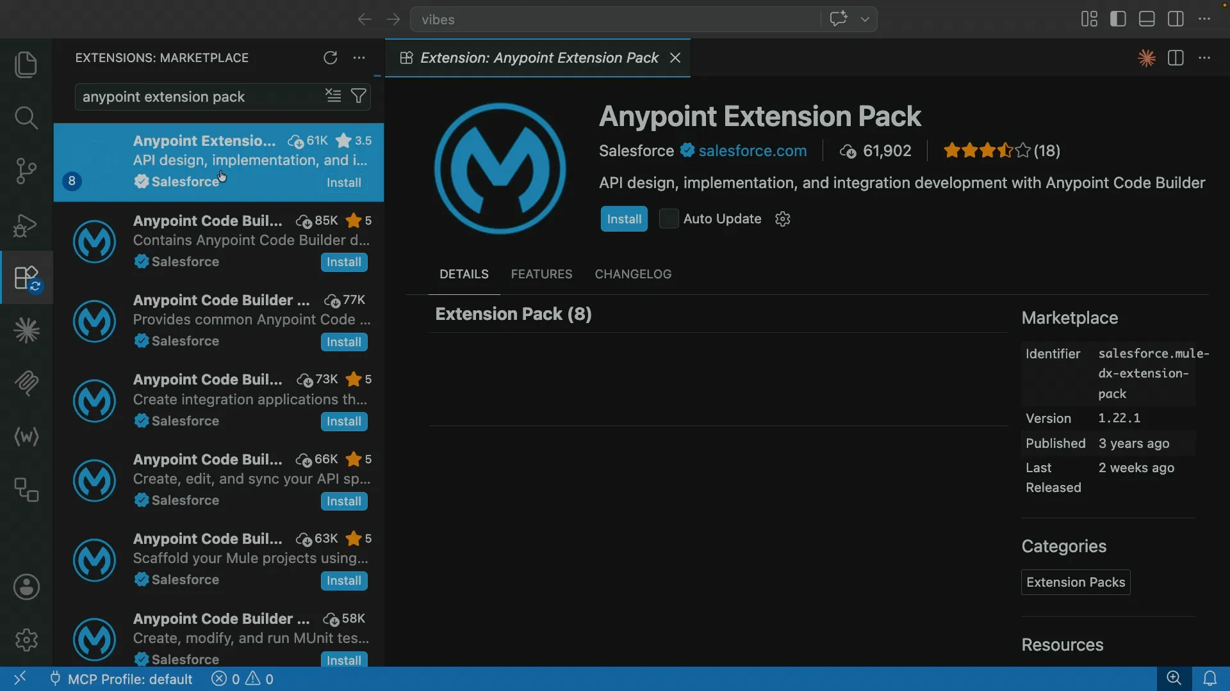Open the (w) icon view in activity bar
This screenshot has width=1230, height=691.
click(x=26, y=437)
